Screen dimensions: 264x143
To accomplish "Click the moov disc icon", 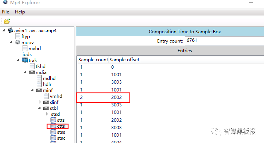I will (x=18, y=42).
